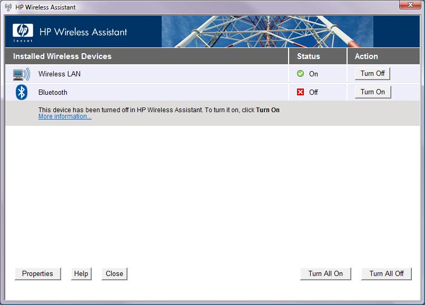Select the Bluetooth device name

tap(53, 92)
